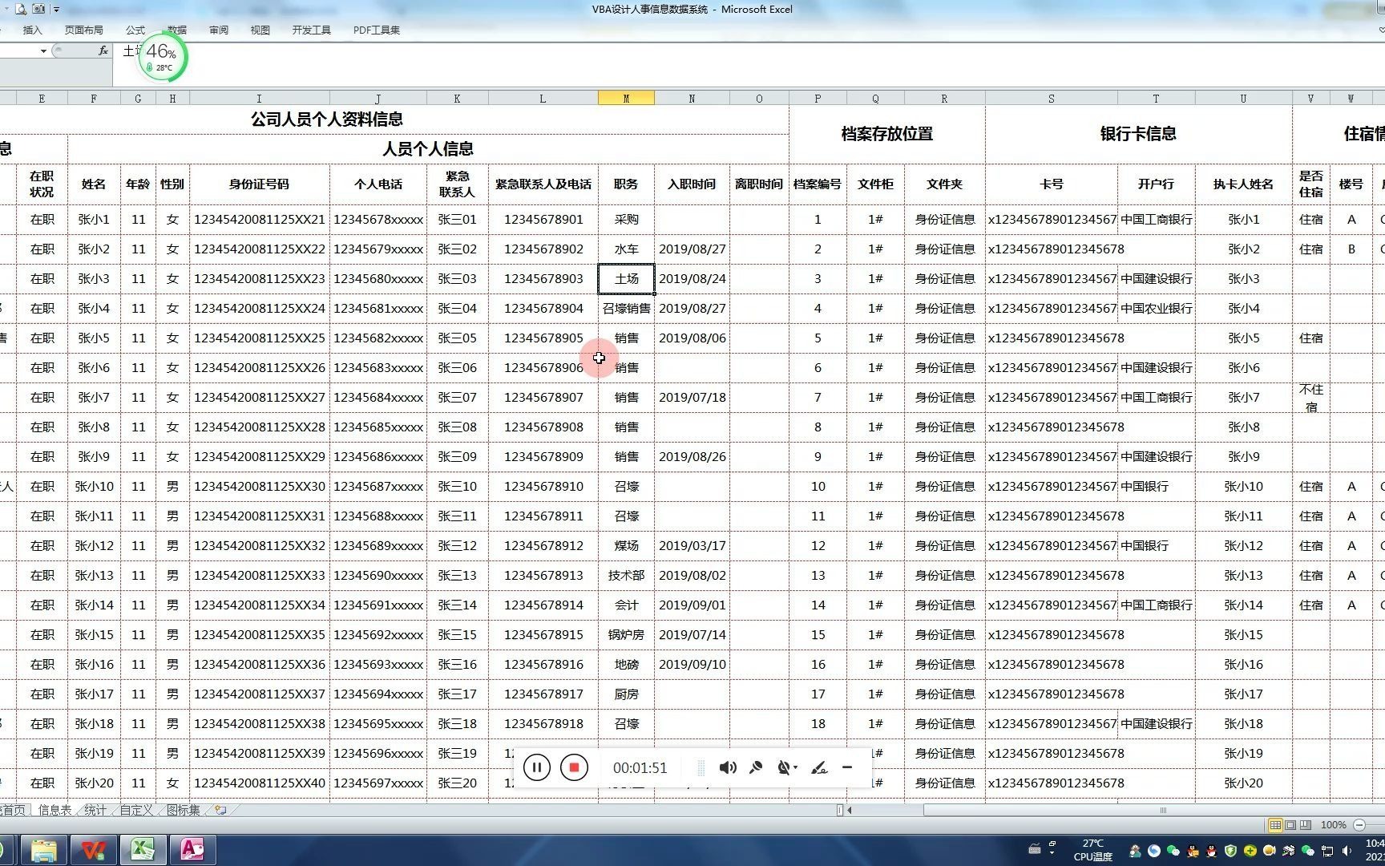
Task: Open the customize quick access toolbar dropdown
Action: pyautogui.click(x=56, y=9)
